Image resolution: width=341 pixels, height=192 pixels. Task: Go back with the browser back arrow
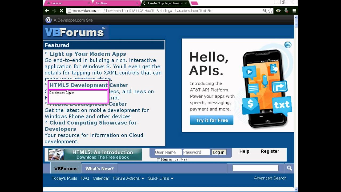click(x=47, y=11)
